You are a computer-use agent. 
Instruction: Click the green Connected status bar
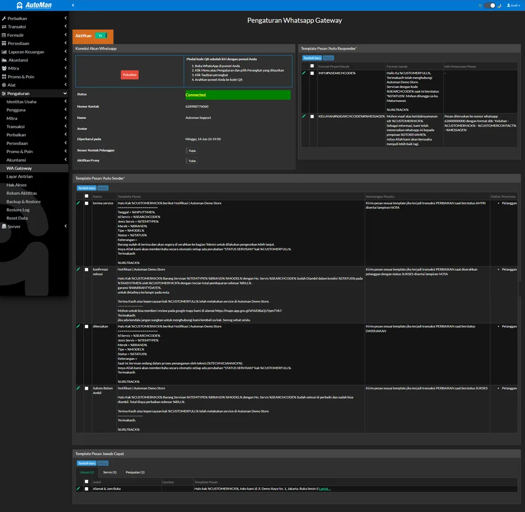click(238, 95)
